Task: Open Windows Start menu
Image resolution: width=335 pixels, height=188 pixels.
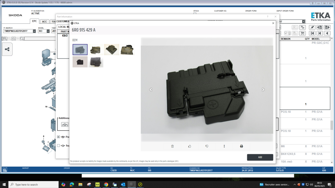Action: pyautogui.click(x=4, y=184)
